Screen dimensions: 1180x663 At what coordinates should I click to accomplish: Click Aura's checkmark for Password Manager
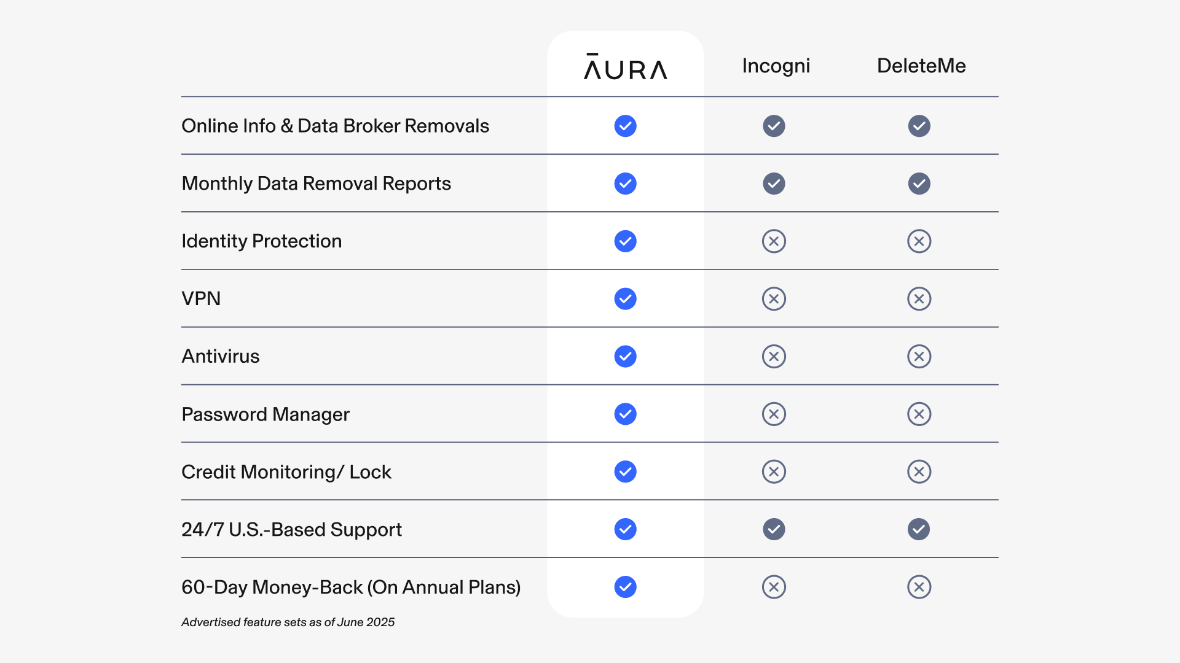click(x=625, y=414)
